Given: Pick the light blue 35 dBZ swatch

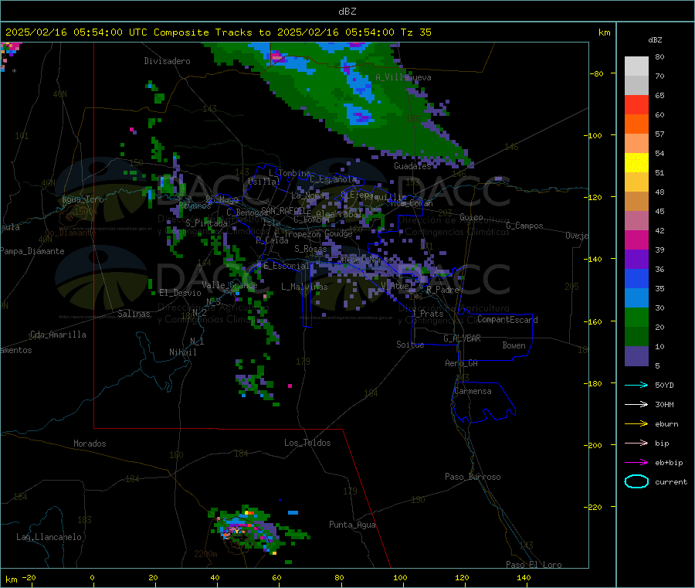Looking at the screenshot, I should (x=636, y=298).
